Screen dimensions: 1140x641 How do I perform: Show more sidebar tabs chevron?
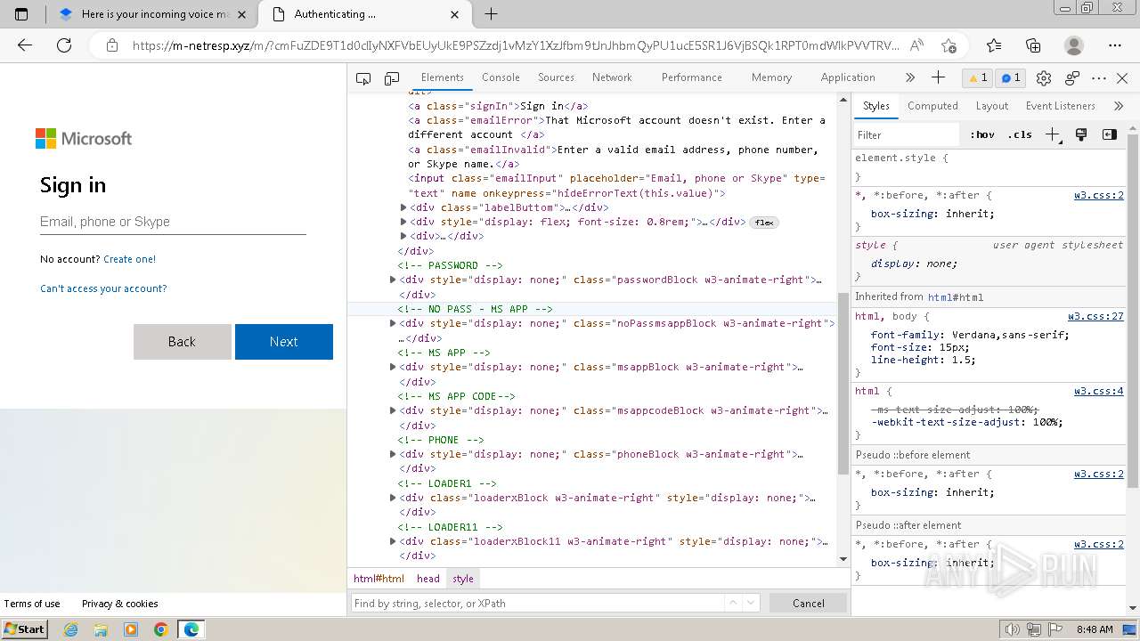pos(1119,106)
